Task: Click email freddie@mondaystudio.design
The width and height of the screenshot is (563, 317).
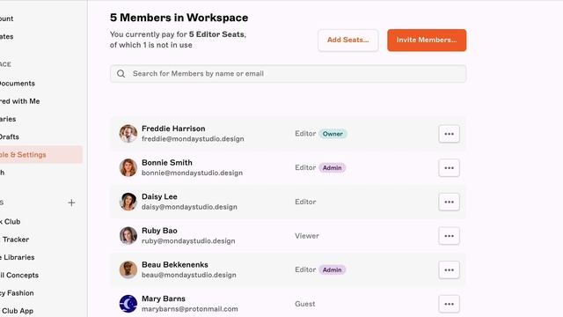Action: tap(193, 139)
